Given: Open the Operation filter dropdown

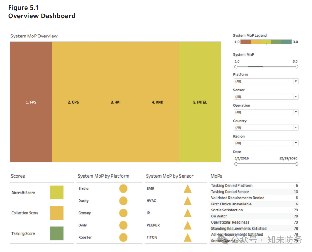Looking at the screenshot, I should pos(266,112).
